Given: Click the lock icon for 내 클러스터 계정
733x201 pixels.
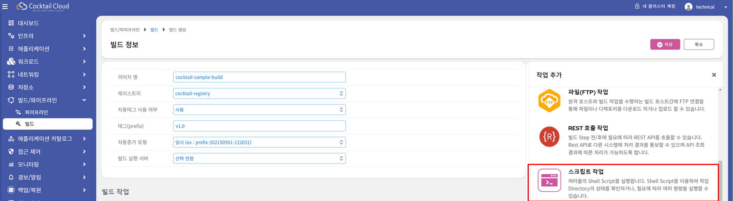Looking at the screenshot, I should tap(637, 6).
